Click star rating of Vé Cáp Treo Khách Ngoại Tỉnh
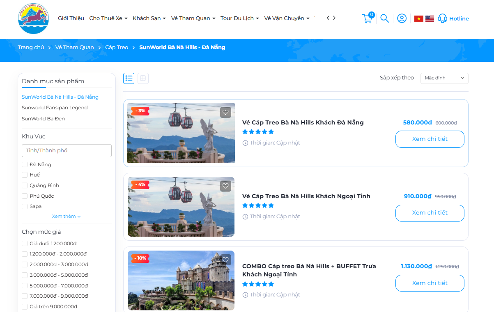 pos(258,206)
